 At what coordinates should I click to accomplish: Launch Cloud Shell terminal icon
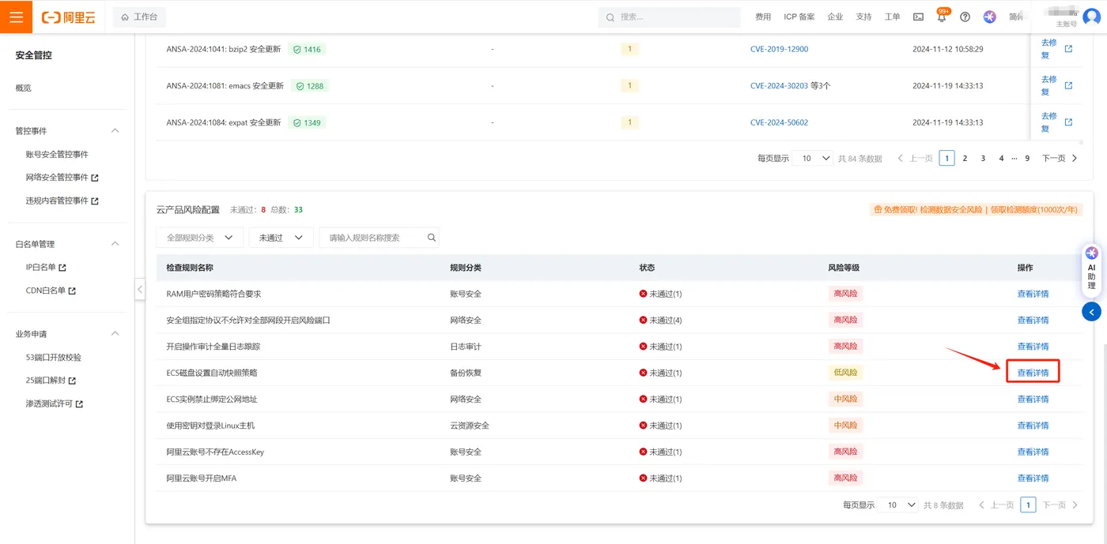[x=918, y=17]
